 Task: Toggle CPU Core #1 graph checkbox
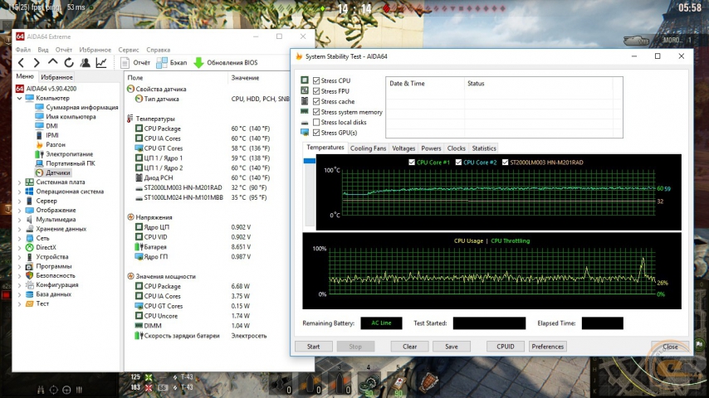pyautogui.click(x=412, y=163)
